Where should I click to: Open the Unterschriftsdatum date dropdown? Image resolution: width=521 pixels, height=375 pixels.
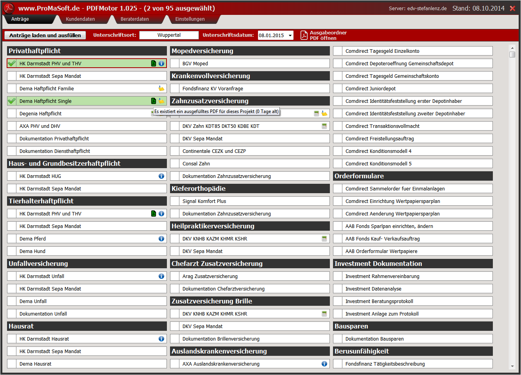click(290, 35)
